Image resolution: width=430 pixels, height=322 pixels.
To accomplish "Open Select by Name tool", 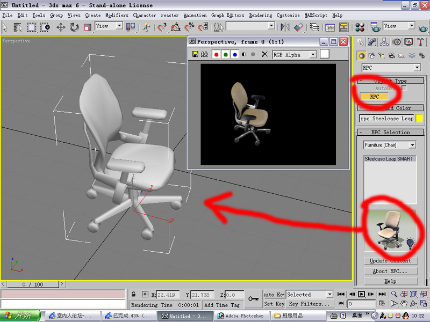I will click(18, 27).
